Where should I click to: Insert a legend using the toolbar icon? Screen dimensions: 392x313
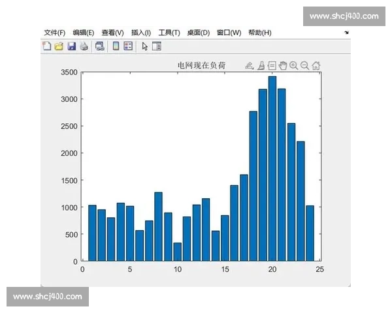128,46
